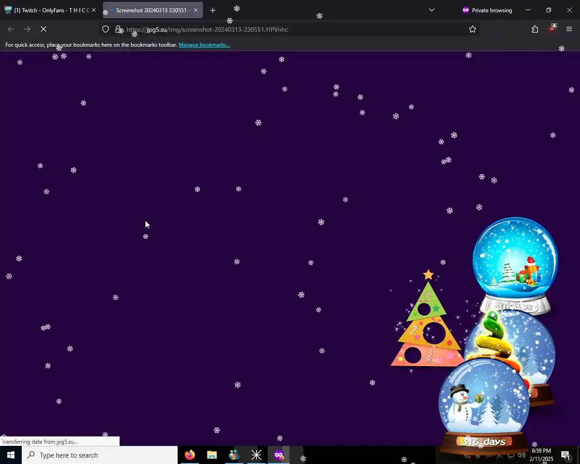Open the notification center icon

tap(566, 455)
